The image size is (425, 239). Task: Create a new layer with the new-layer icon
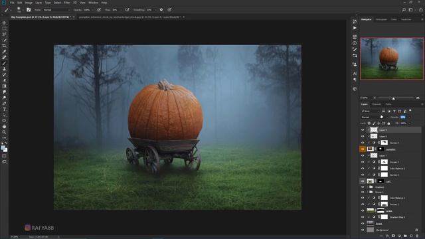pos(411,236)
